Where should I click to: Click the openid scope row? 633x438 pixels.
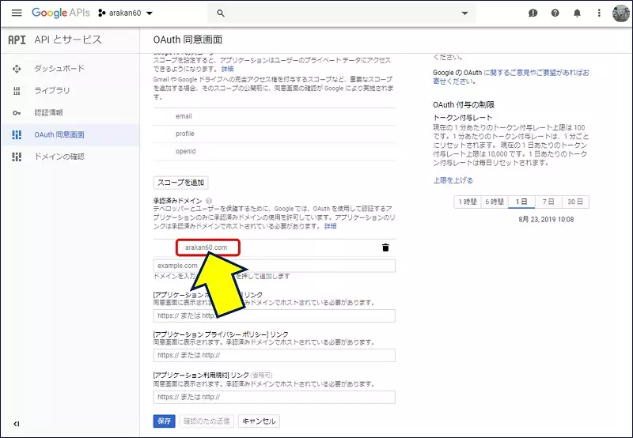pos(274,152)
